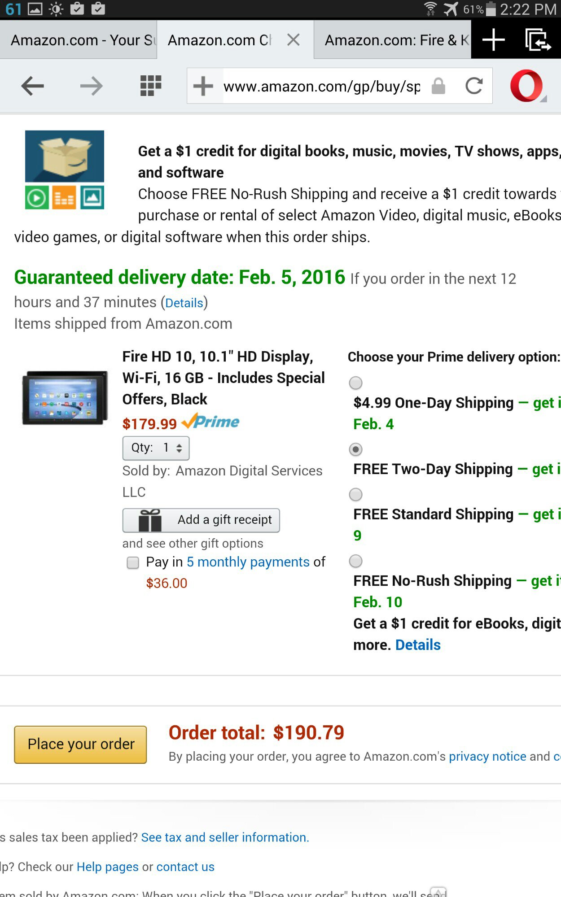The height and width of the screenshot is (897, 561).
Task: Click Add a gift receipt button
Action: coord(201,520)
